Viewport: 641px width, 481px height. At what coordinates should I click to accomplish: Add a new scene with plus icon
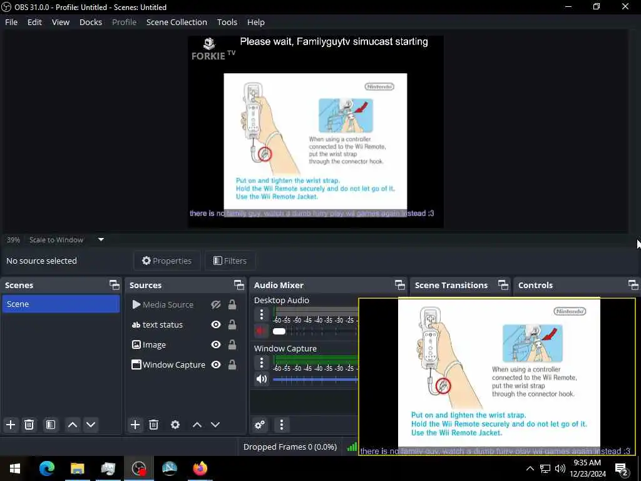(11, 425)
